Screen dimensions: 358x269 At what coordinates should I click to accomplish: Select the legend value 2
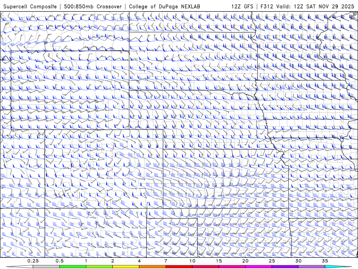coord(113,261)
